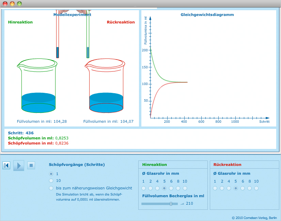Select 'bis zum näherungsweisen Gleichgewicht' option
281x221 pixels.
pyautogui.click(x=51, y=188)
